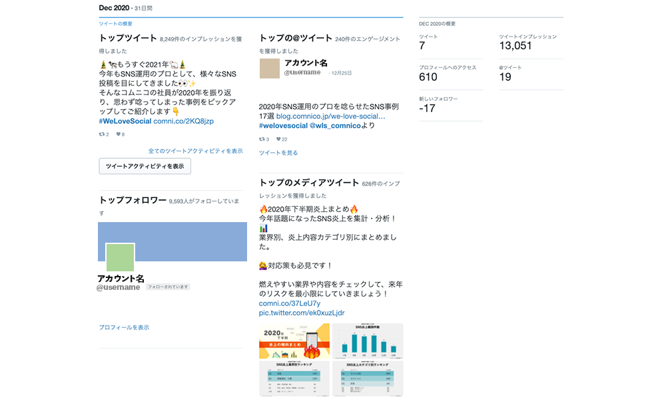Click the トップフォロワー heading

click(x=133, y=200)
